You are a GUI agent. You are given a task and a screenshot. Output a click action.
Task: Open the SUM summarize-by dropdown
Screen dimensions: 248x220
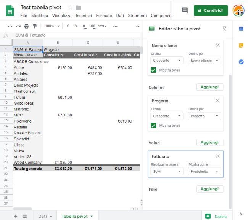point(167,172)
